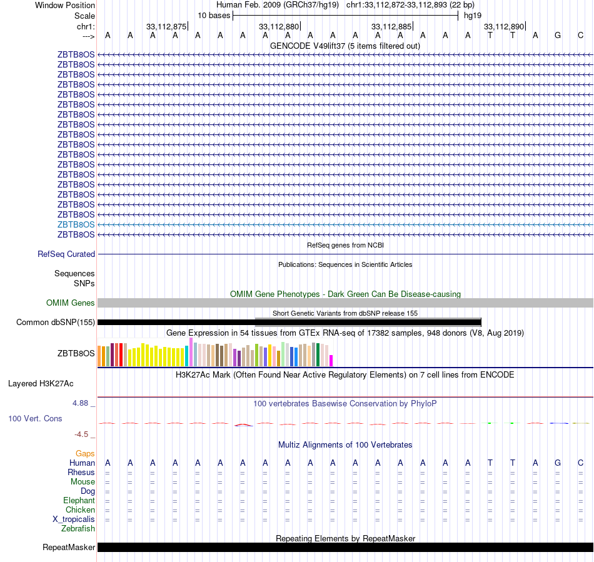Click the -4.5 PhyloP lower scale value

click(81, 434)
